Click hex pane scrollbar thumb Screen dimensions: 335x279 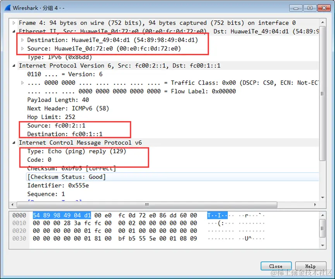point(323,229)
